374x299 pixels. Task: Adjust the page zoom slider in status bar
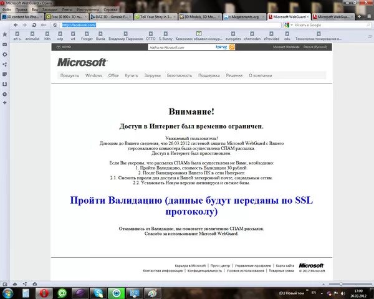tap(341, 284)
